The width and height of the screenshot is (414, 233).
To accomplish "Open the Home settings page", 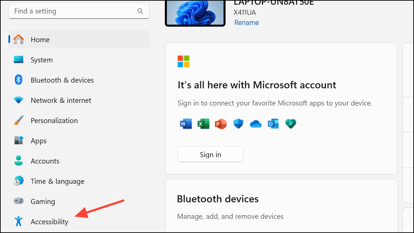I will (x=79, y=39).
